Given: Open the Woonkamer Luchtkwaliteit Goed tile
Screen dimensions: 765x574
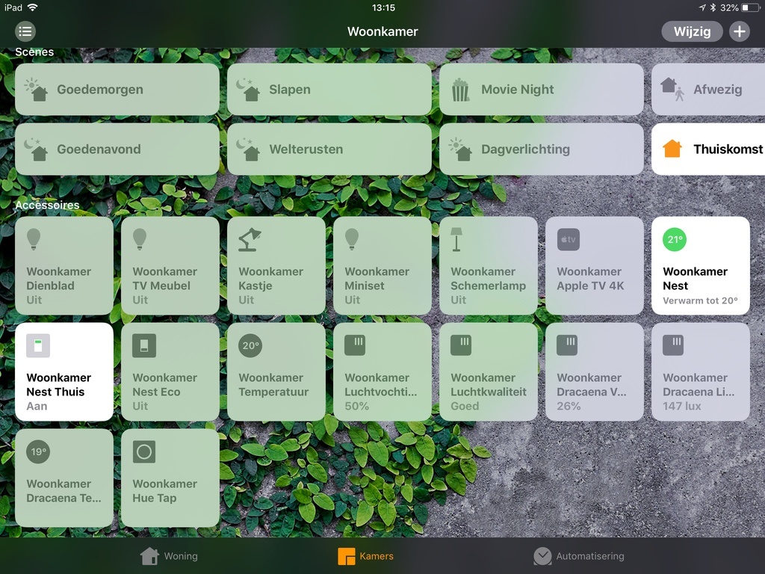Looking at the screenshot, I should (489, 372).
